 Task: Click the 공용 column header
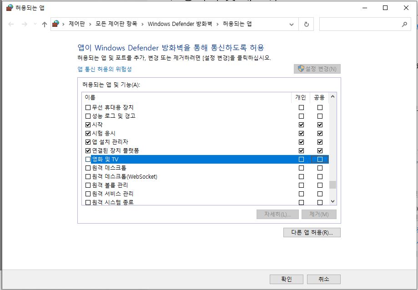tap(319, 97)
